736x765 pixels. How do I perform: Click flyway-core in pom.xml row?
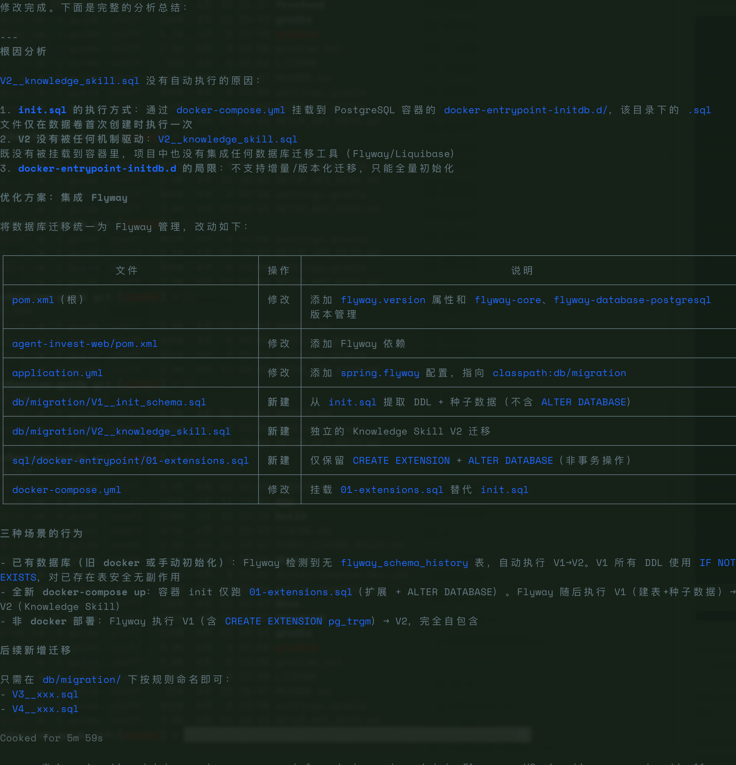tap(508, 300)
